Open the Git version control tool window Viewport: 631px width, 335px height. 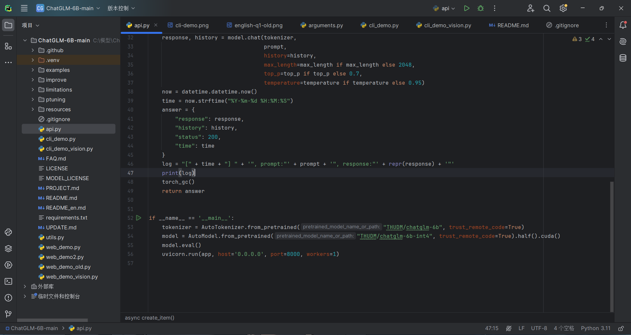pyautogui.click(x=8, y=314)
